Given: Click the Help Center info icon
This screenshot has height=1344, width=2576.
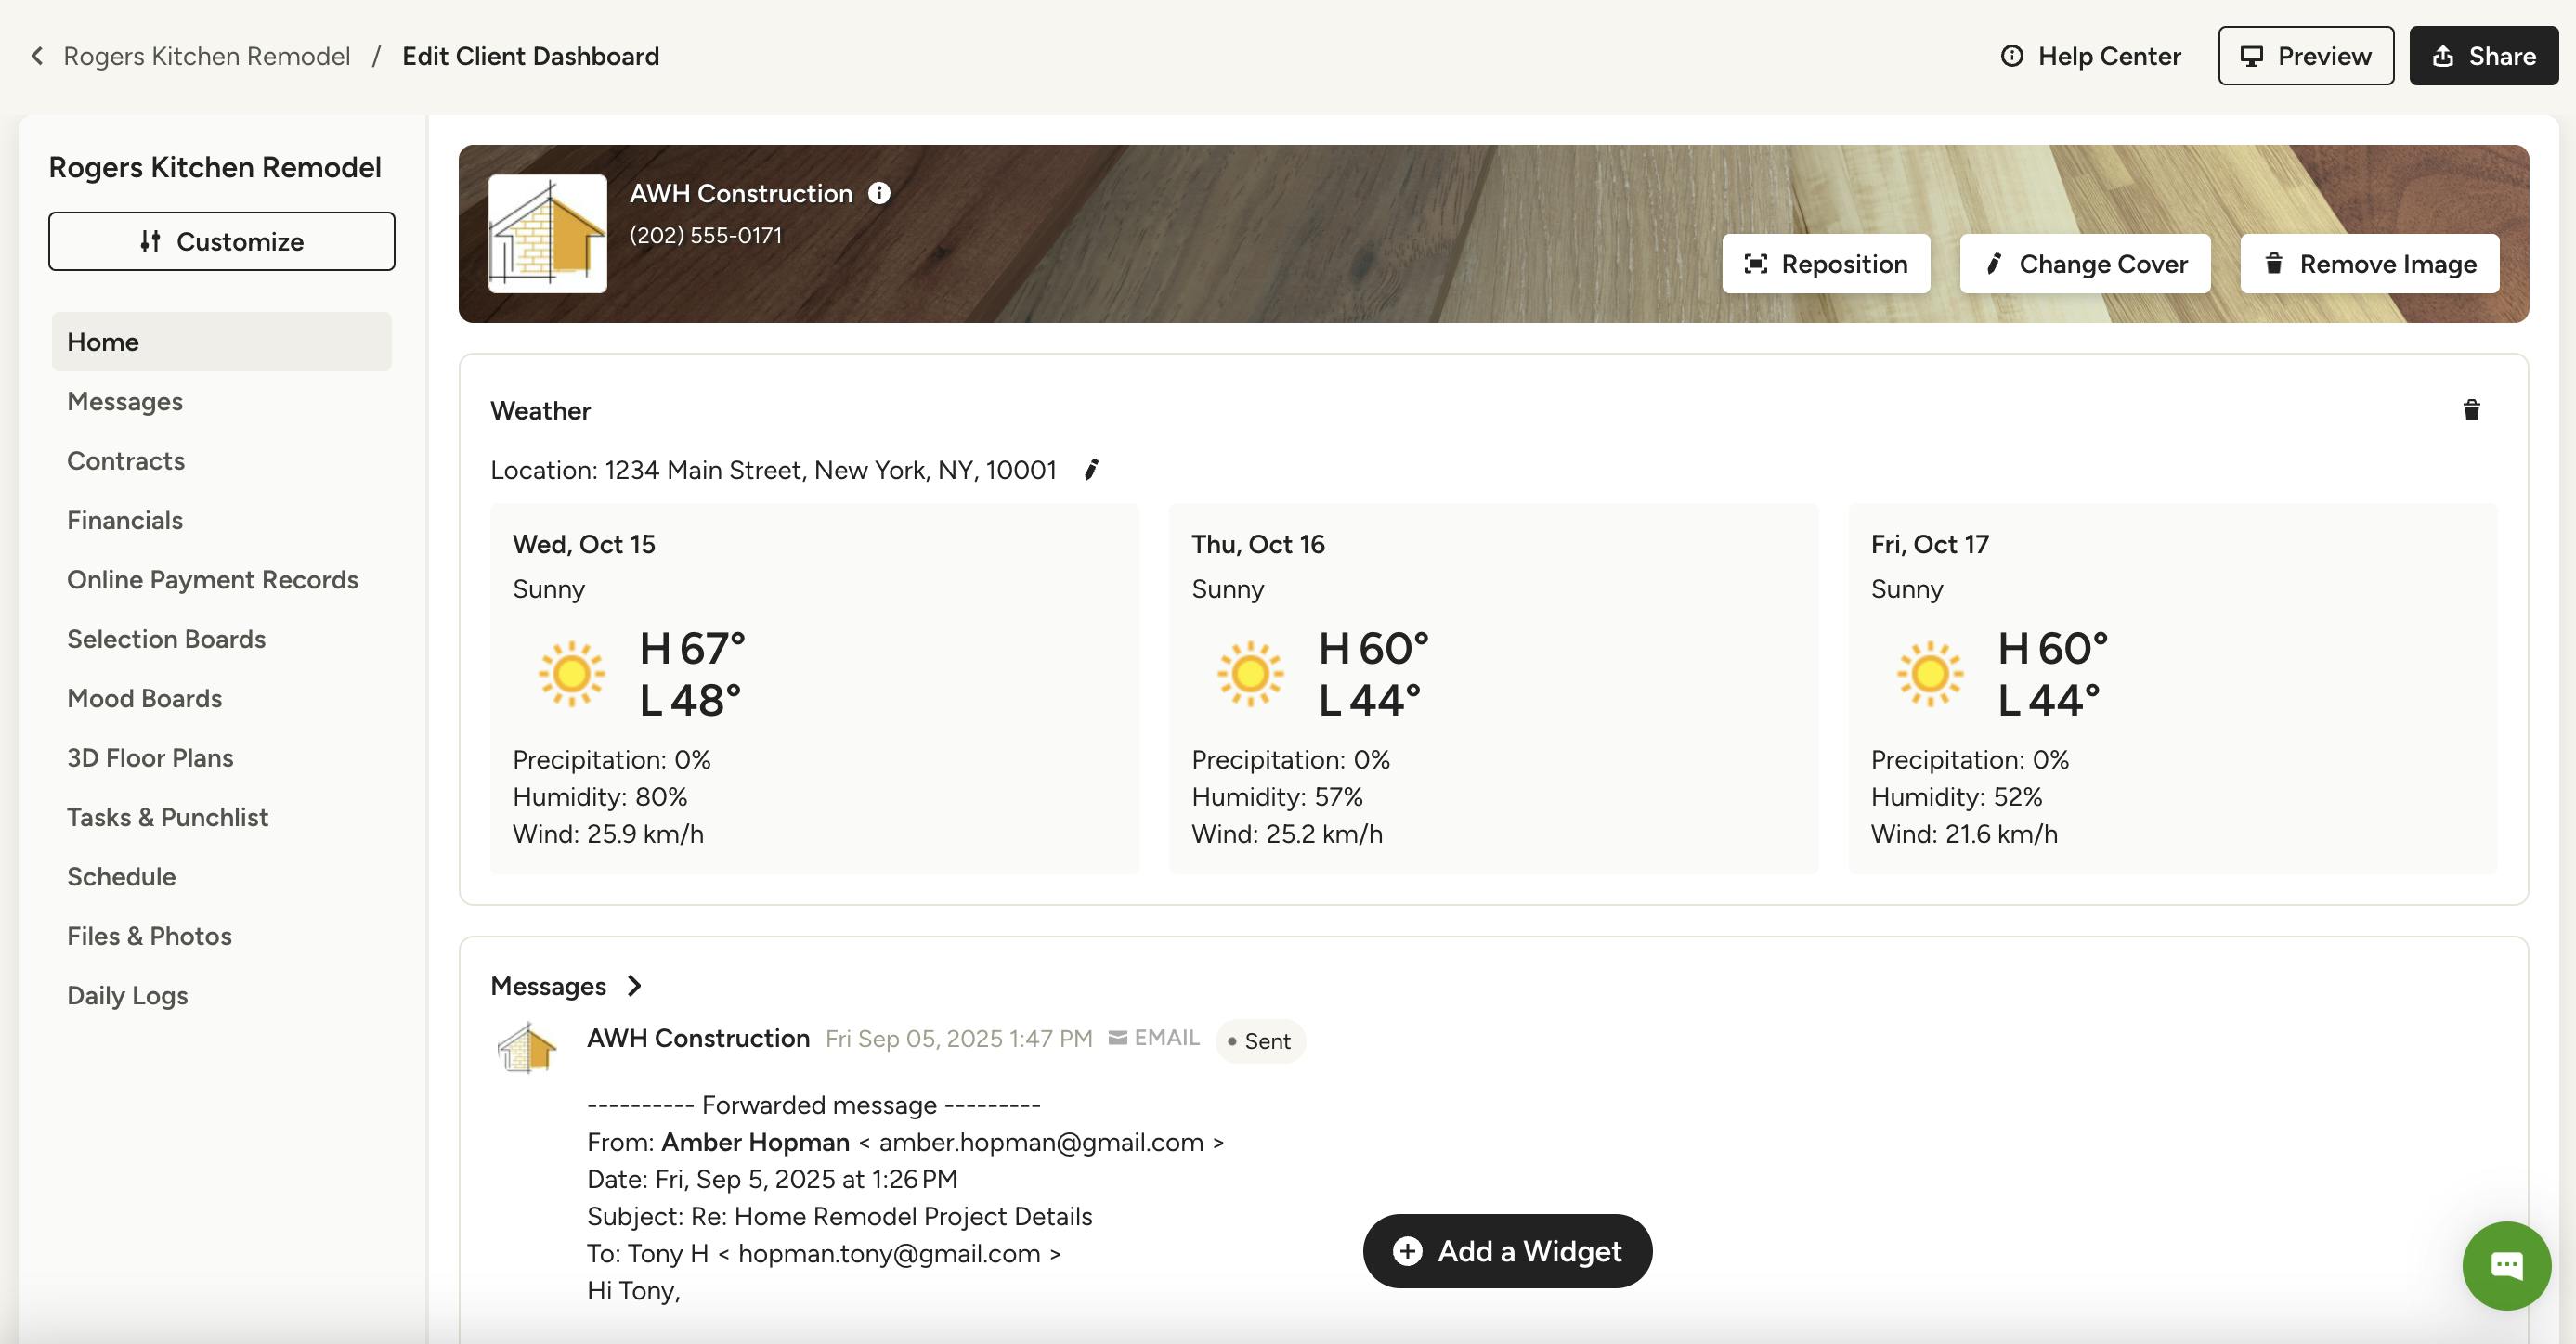Looking at the screenshot, I should coord(2011,56).
